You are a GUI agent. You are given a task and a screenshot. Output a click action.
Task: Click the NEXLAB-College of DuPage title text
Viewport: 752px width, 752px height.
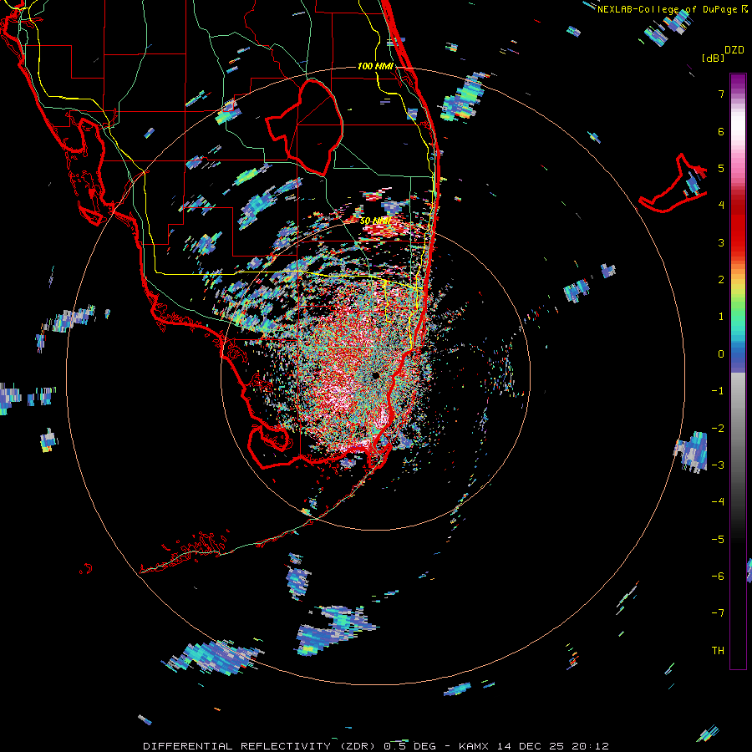pos(667,9)
